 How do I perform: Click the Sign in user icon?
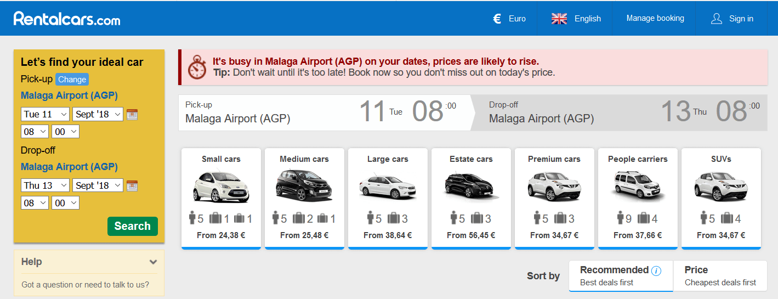(716, 19)
